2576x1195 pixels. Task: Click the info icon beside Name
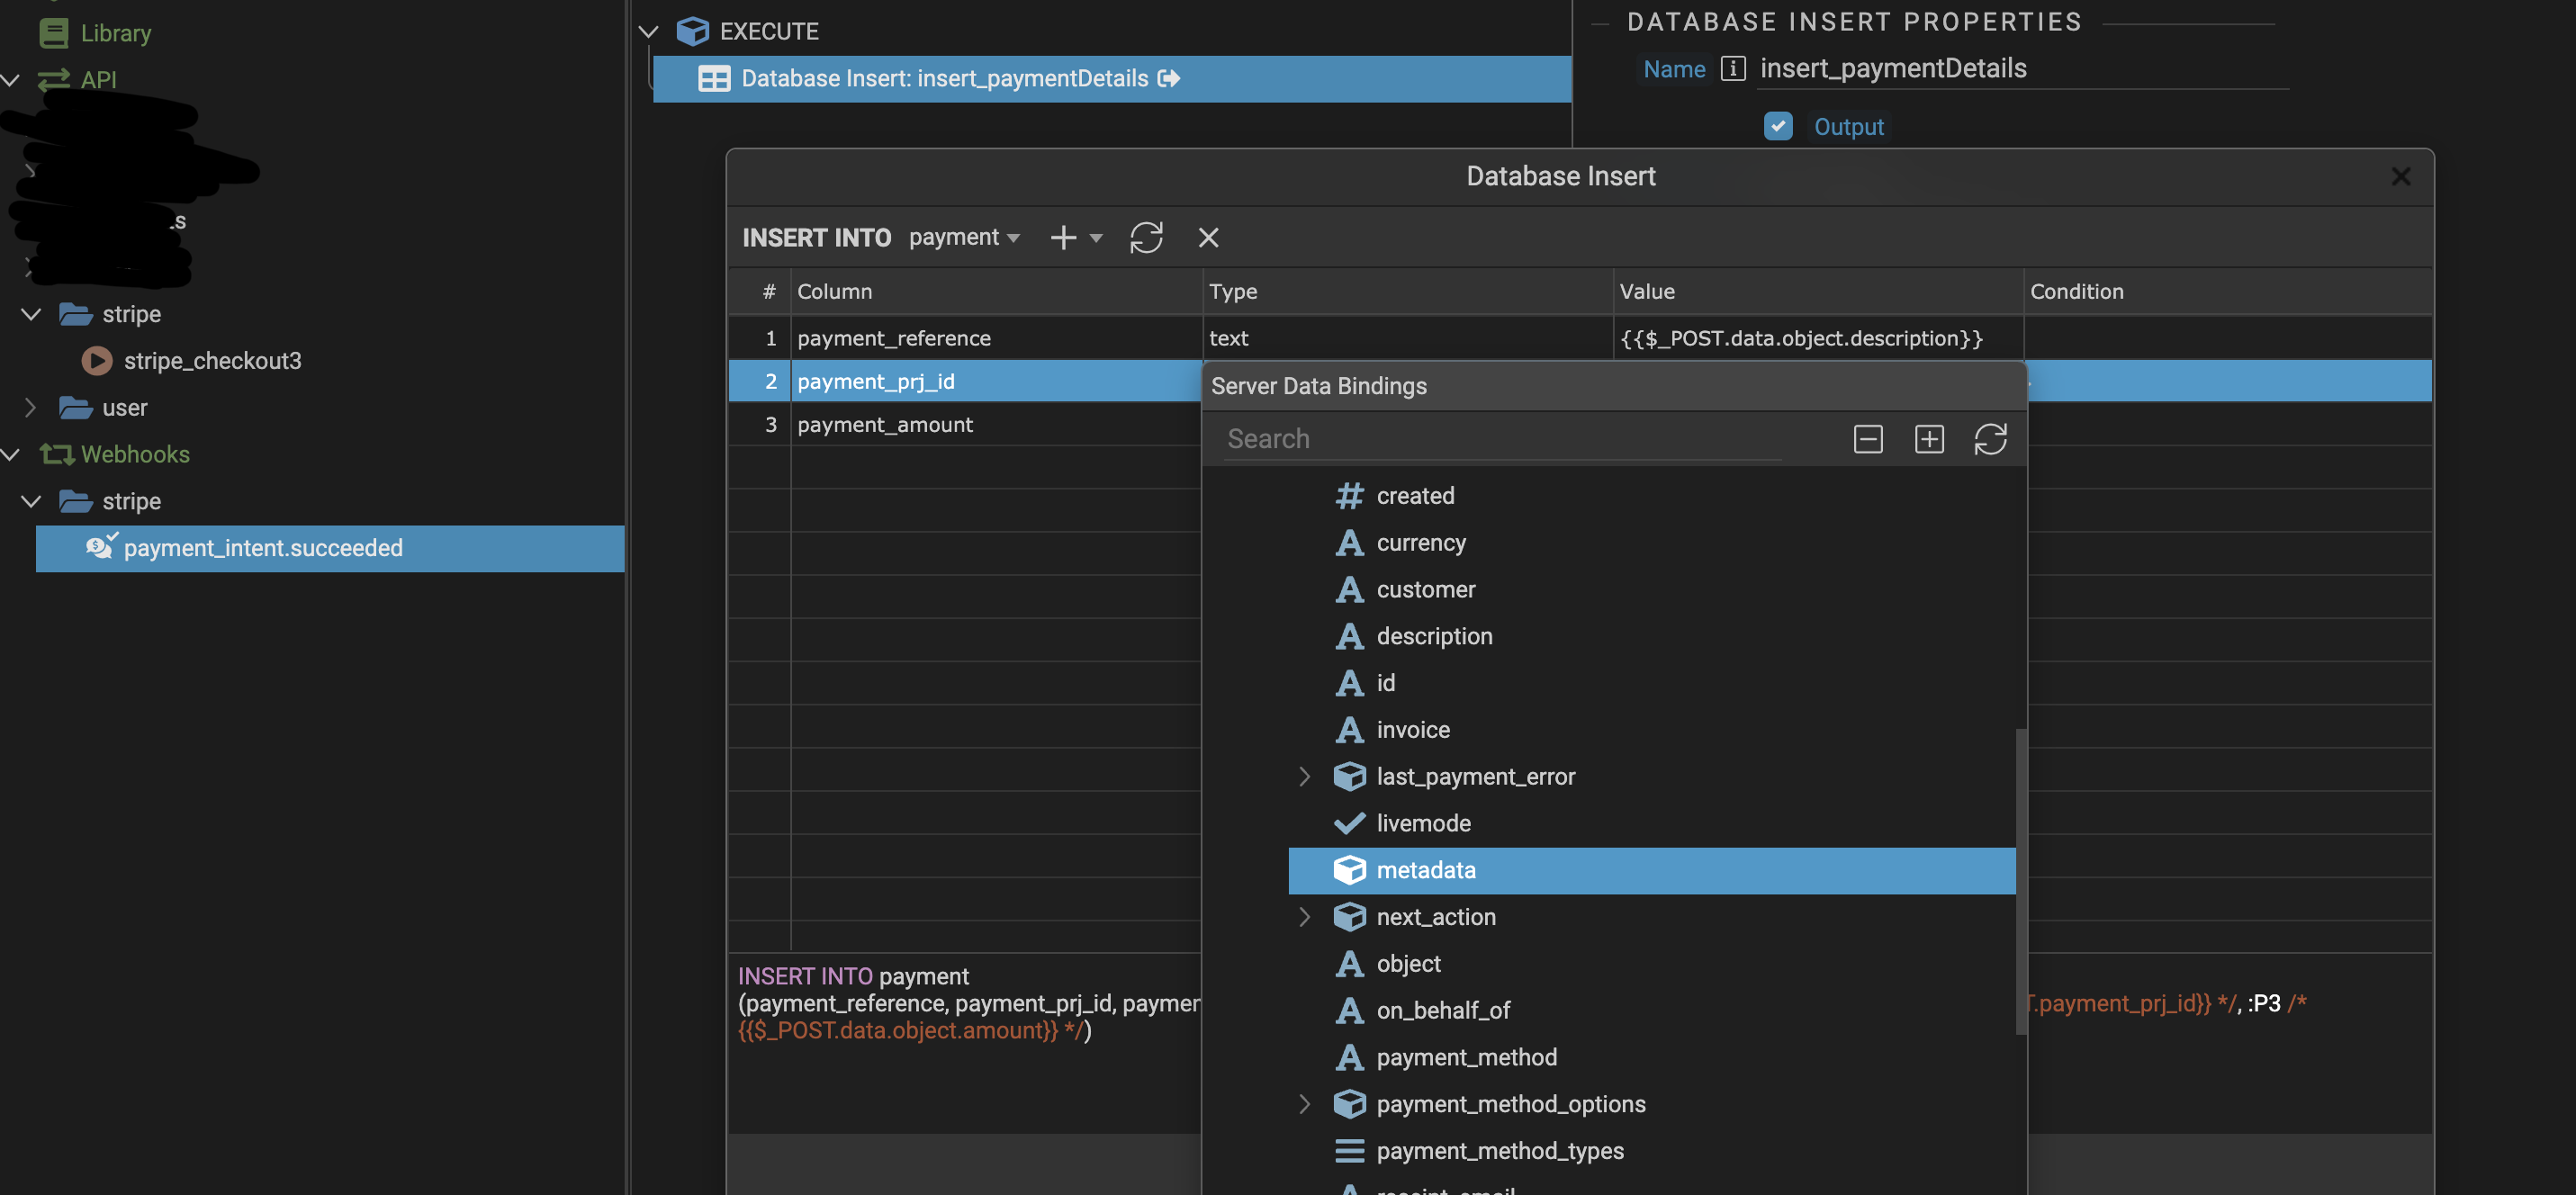[x=1732, y=68]
